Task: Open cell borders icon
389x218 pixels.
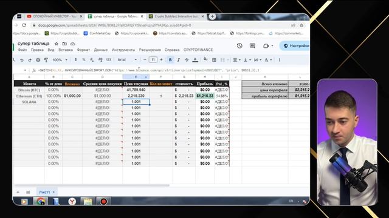Action: click(214, 59)
